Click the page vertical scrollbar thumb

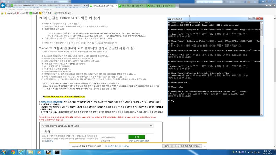(x=275, y=65)
